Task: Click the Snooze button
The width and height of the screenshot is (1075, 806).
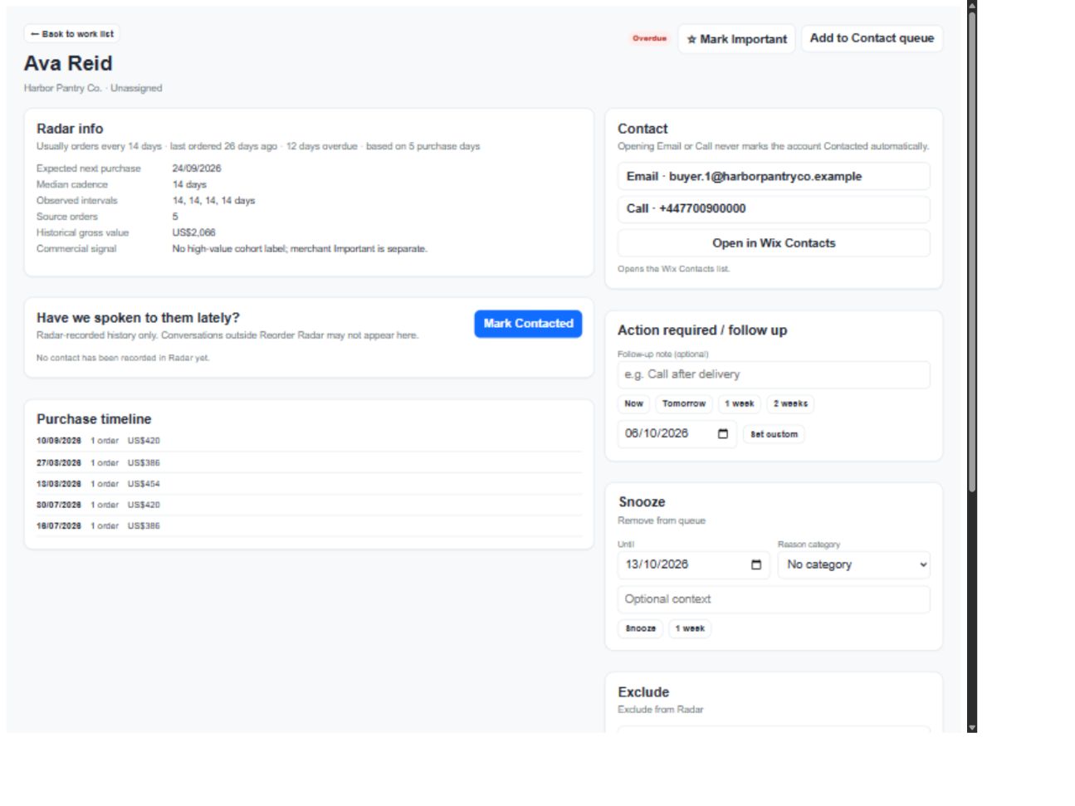Action: pyautogui.click(x=640, y=628)
